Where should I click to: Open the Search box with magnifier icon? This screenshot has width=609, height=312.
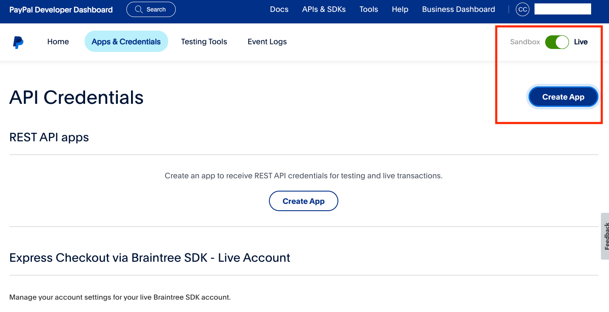(x=151, y=9)
